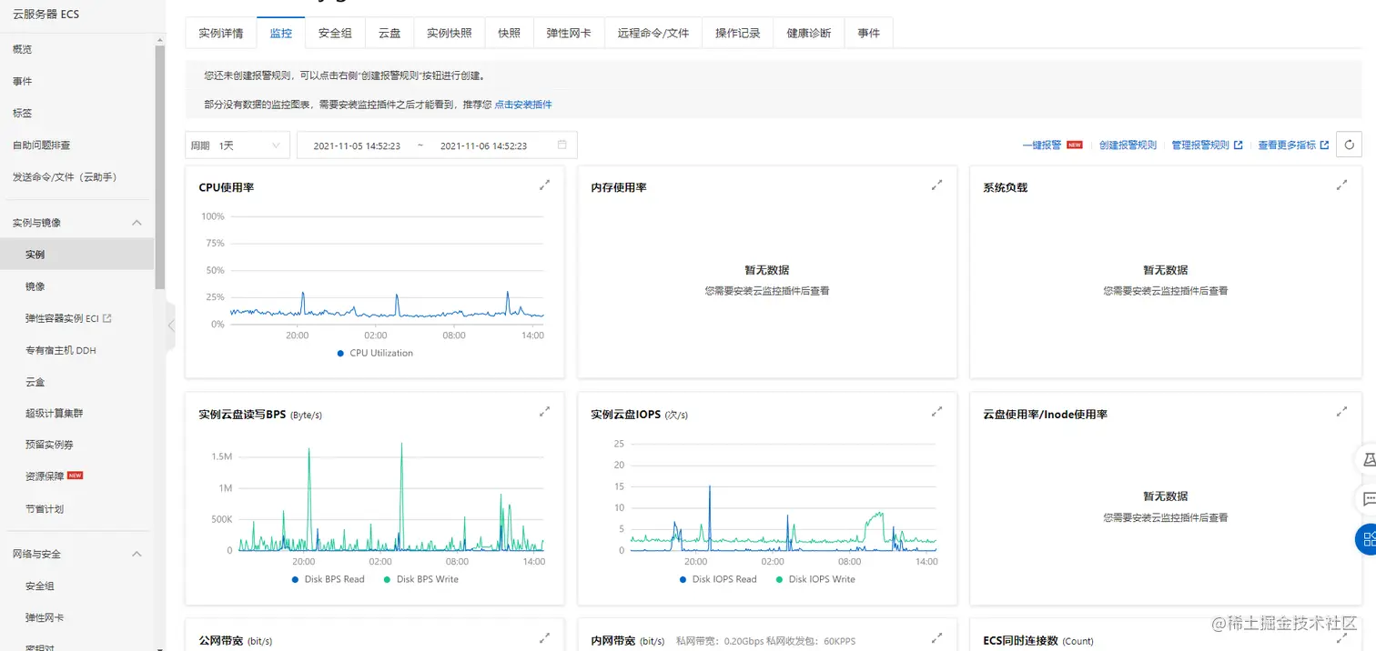Switch to the 实例详情 tab
The image size is (1376, 651).
tap(221, 33)
